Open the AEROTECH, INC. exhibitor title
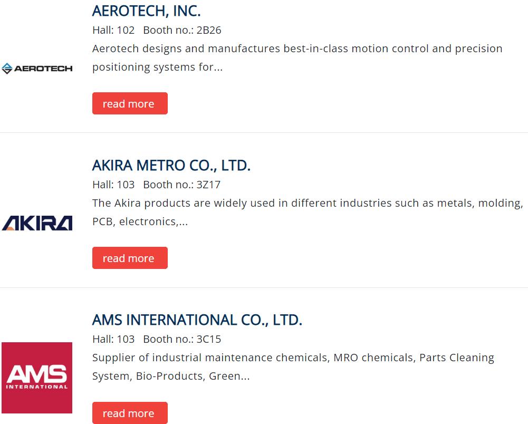Image resolution: width=528 pixels, height=424 pixels. (147, 11)
